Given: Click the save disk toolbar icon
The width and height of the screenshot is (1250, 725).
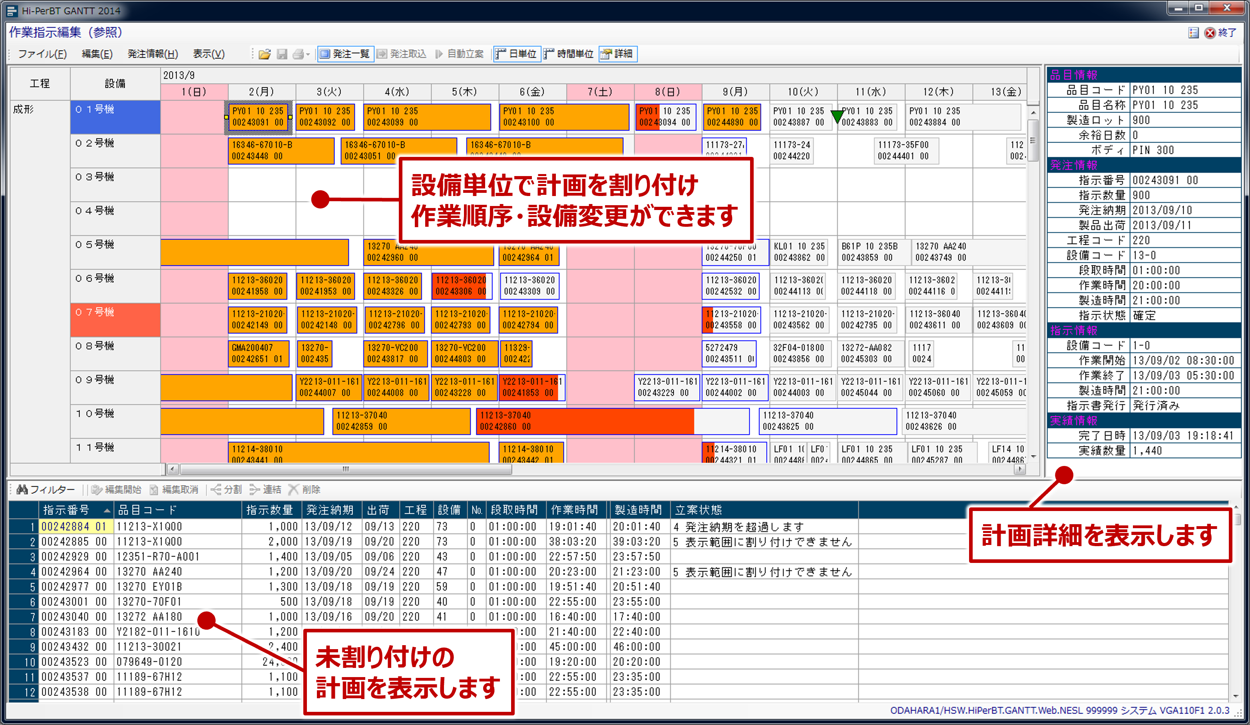Looking at the screenshot, I should [282, 54].
